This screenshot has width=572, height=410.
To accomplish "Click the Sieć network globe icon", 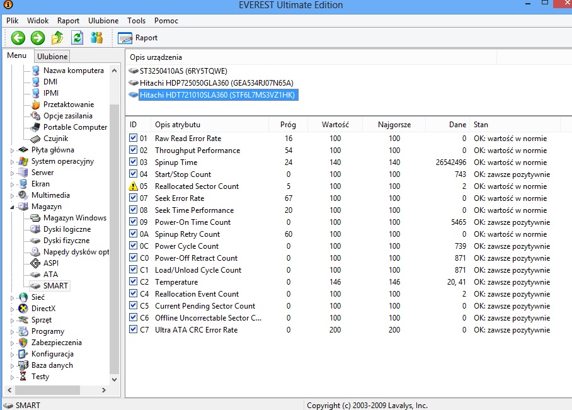I will [23, 297].
